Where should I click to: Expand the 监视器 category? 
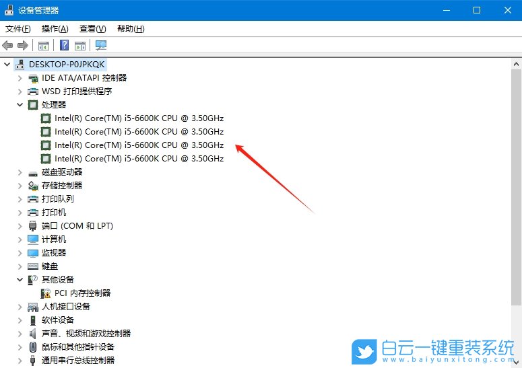(x=20, y=253)
